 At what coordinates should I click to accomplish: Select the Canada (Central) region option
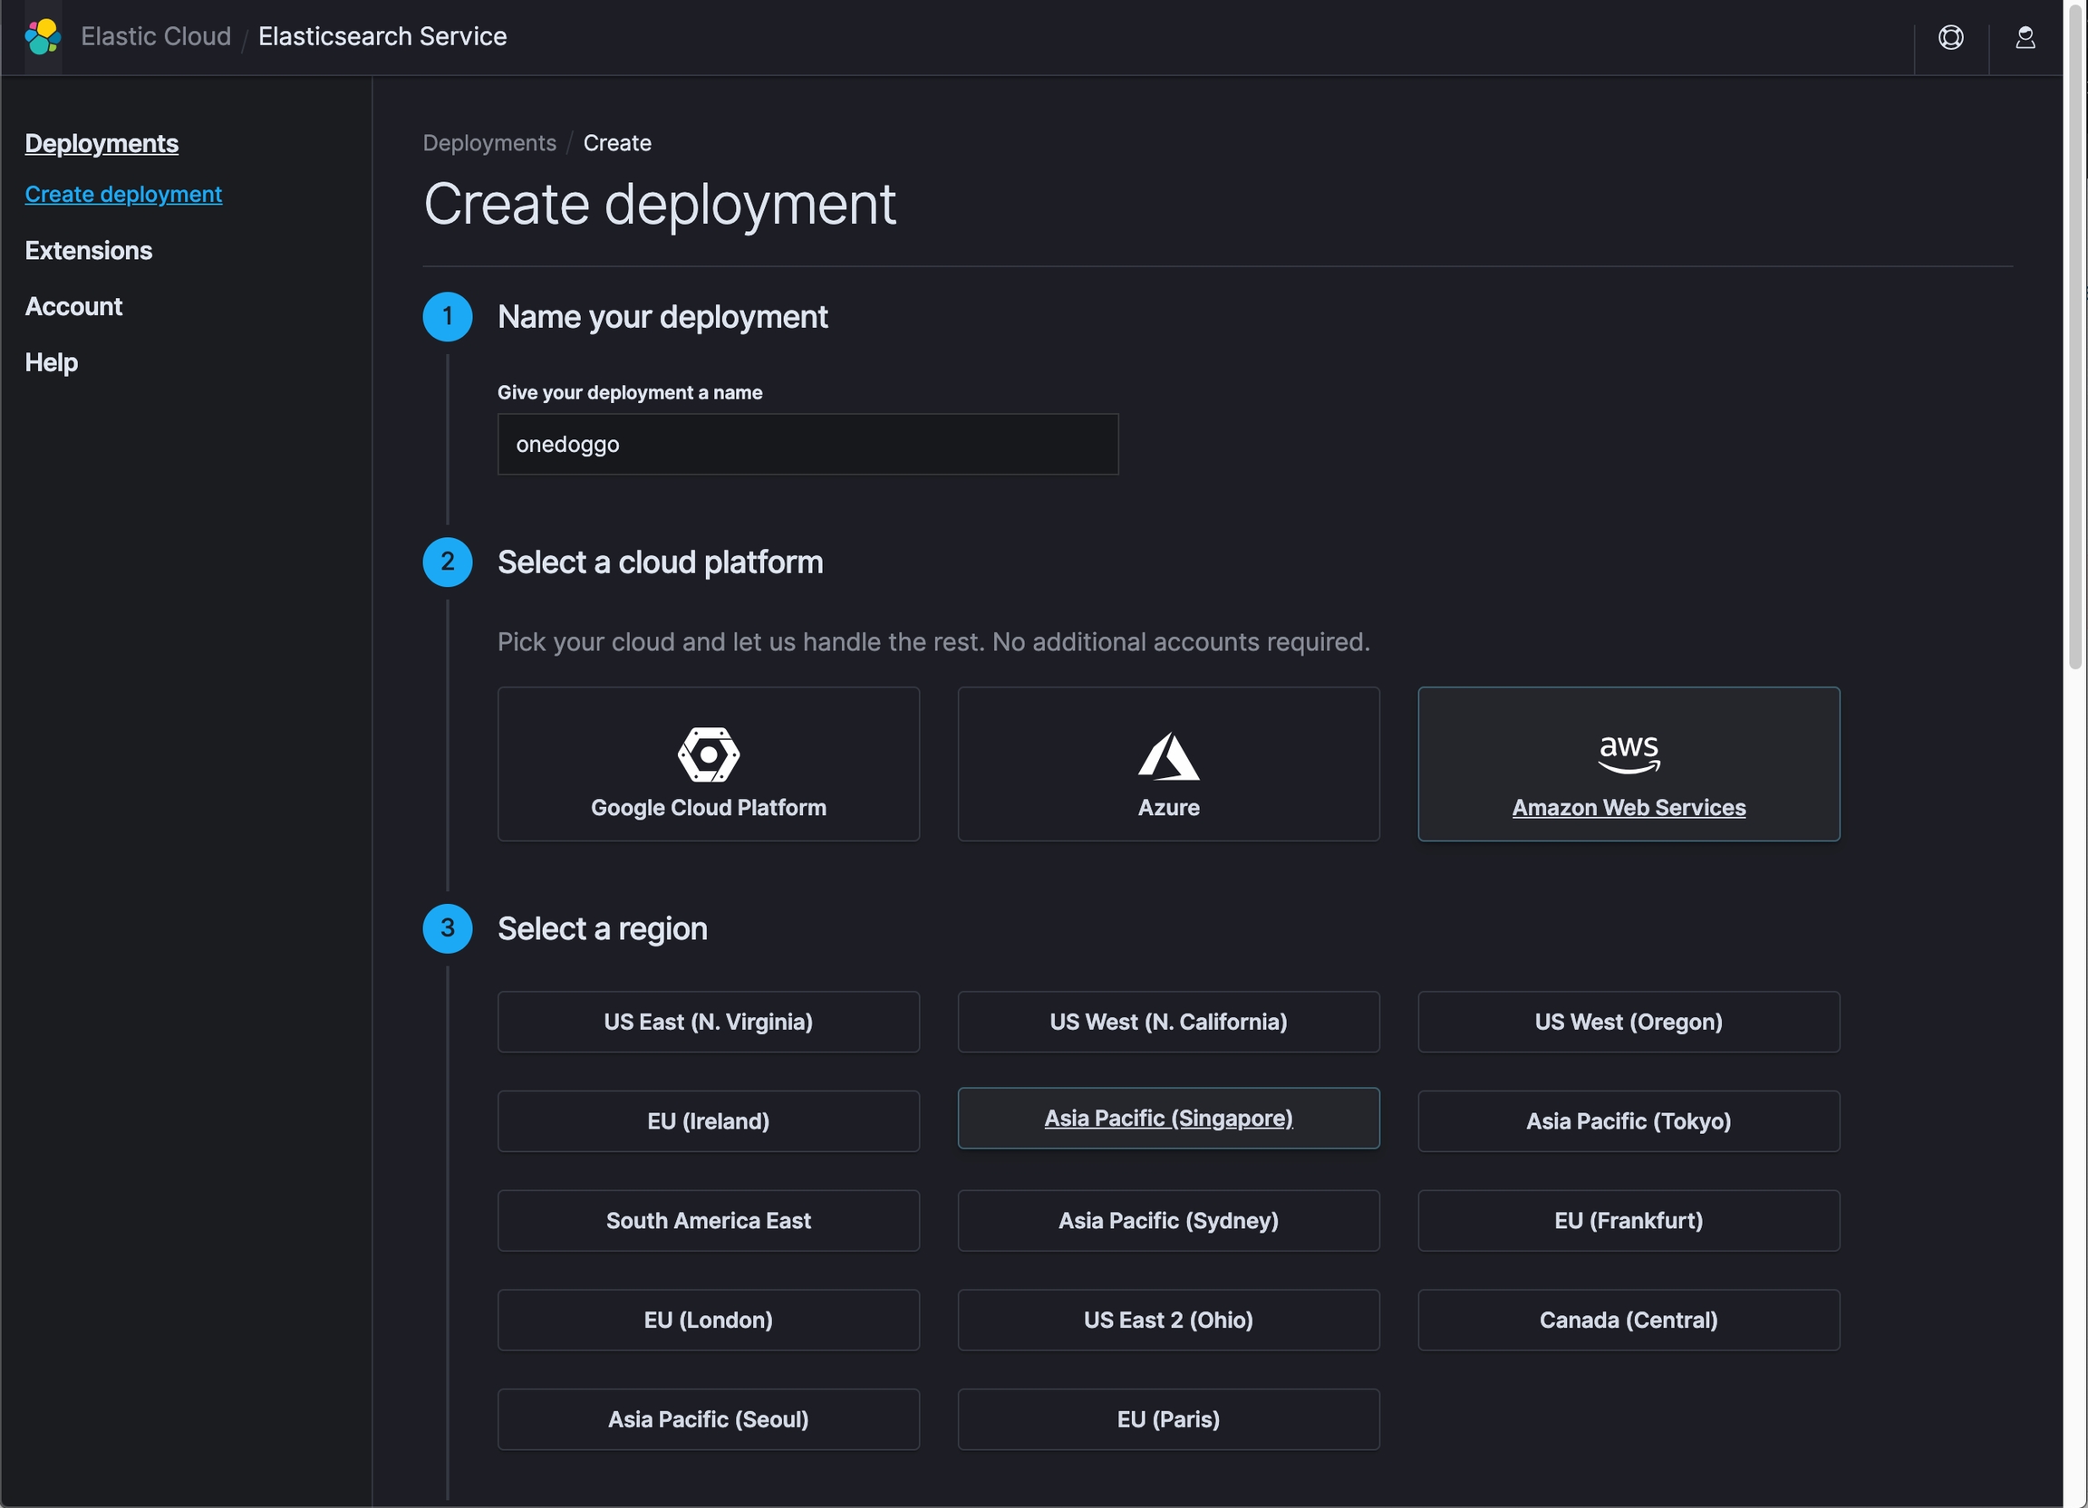1628,1320
